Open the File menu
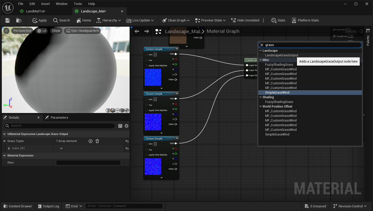Screen dimensions: 373x211 pyautogui.click(x=21, y=4)
